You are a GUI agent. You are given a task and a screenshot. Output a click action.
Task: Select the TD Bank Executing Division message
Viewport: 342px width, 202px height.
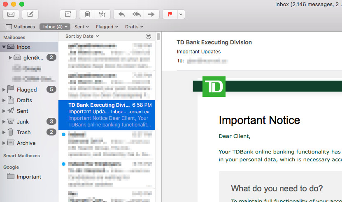[x=107, y=115]
